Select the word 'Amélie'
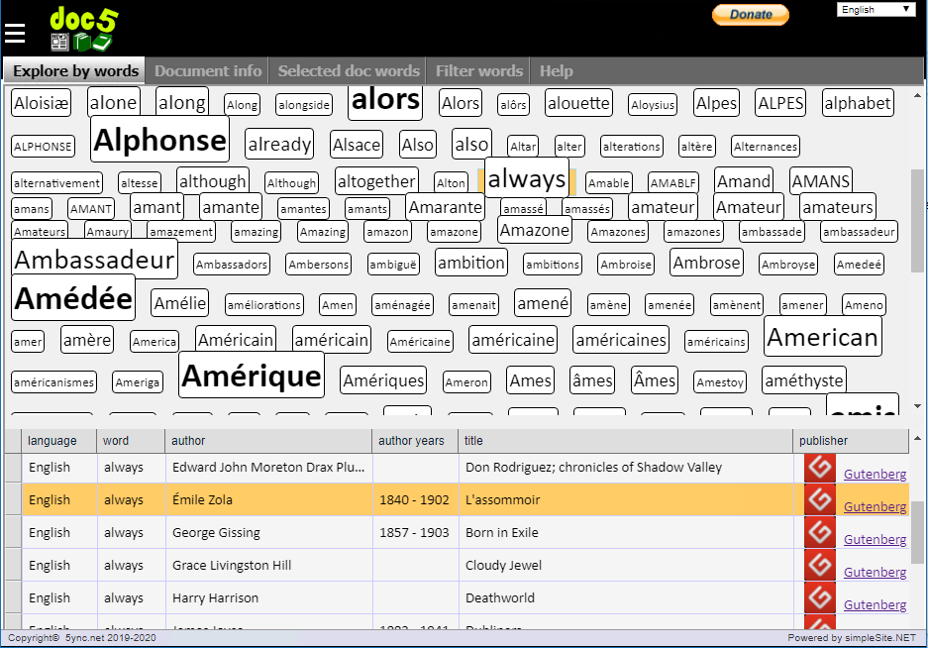The height and width of the screenshot is (648, 928). point(180,303)
